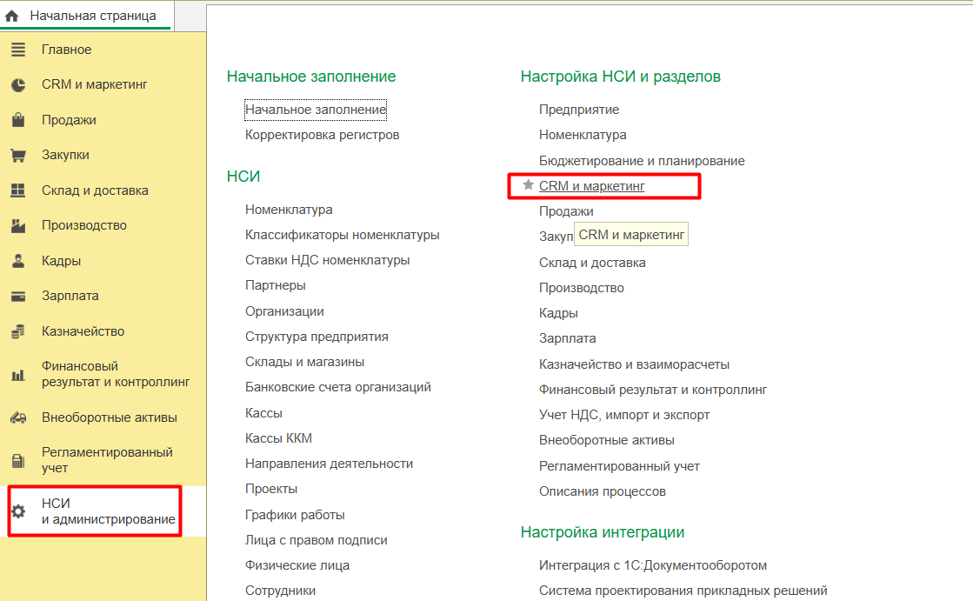Switch to the Начальная страница tab

[x=87, y=16]
